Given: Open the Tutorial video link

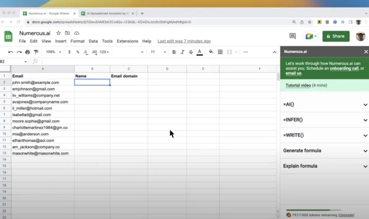Looking at the screenshot, I should 298,85.
